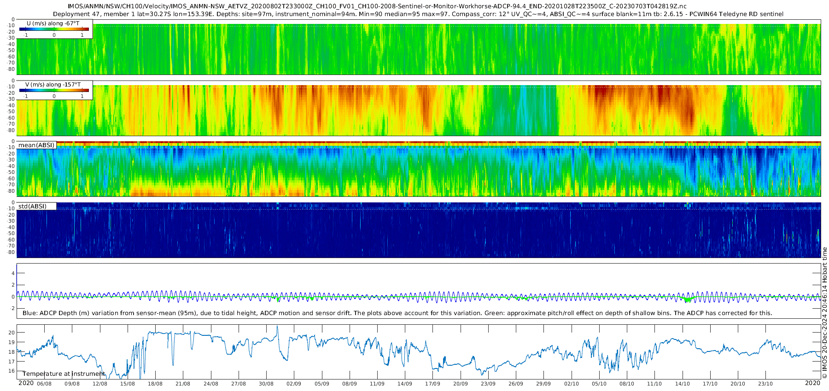The image size is (829, 391).
Task: Select the NetCDF file path title at top
Action: tap(377, 6)
